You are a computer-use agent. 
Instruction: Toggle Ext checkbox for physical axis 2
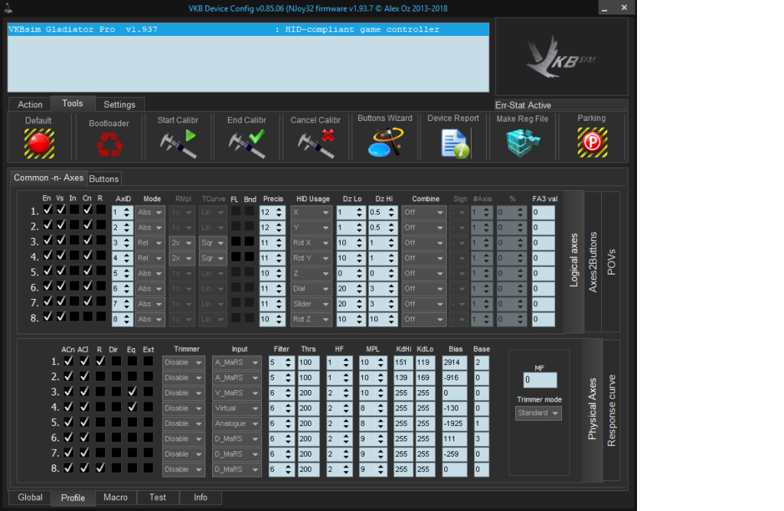(148, 376)
